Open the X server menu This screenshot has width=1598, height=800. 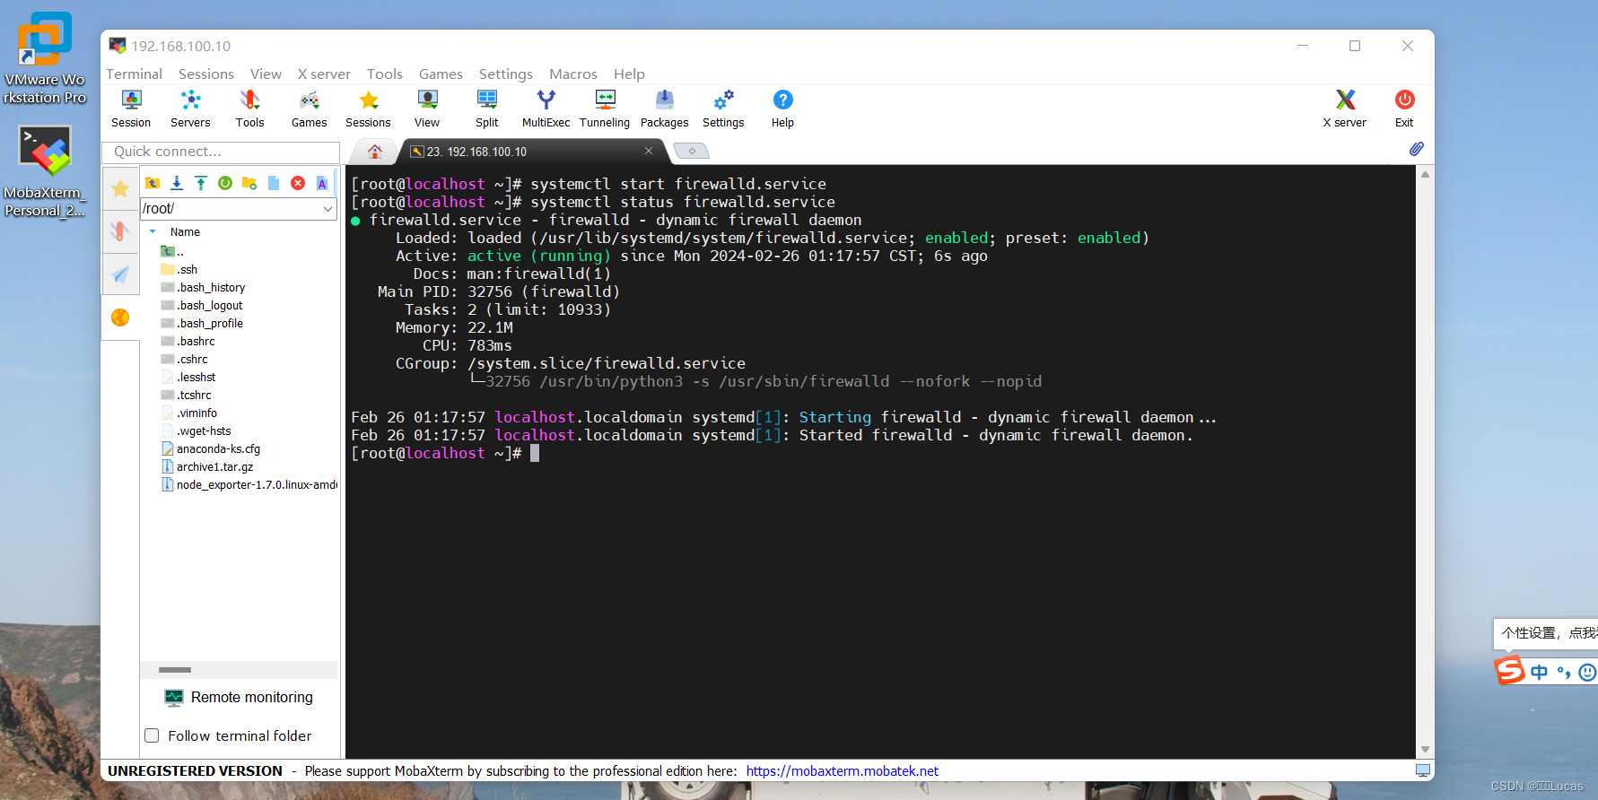pos(324,74)
